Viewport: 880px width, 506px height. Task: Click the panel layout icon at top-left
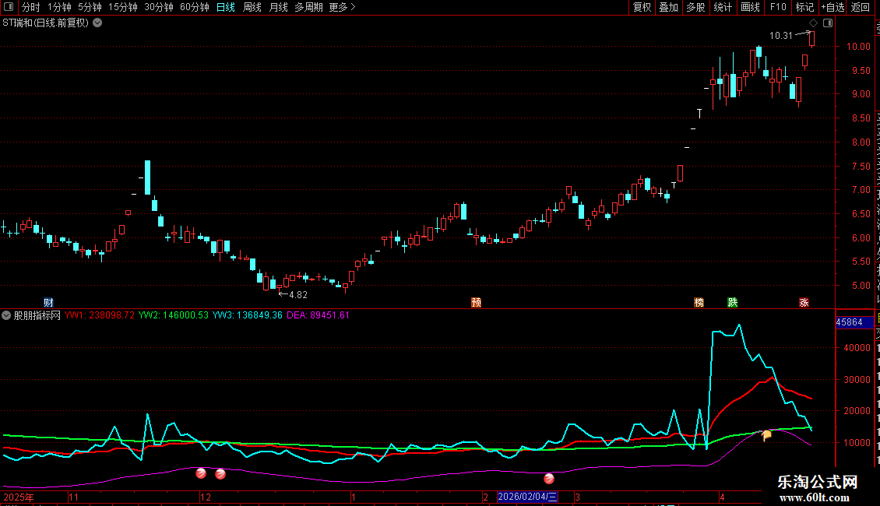point(9,7)
